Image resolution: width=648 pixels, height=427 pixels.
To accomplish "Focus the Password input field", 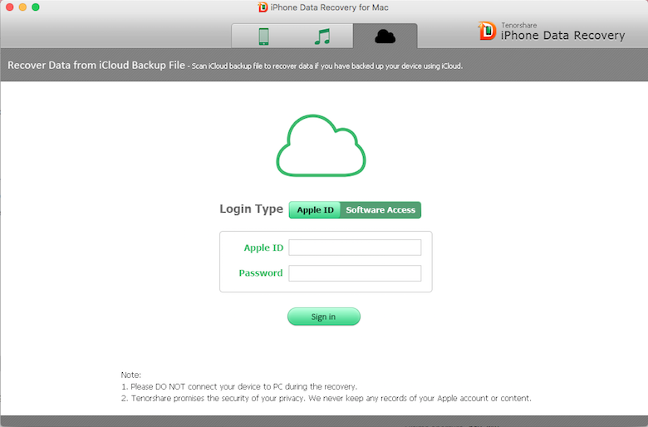I will (355, 273).
